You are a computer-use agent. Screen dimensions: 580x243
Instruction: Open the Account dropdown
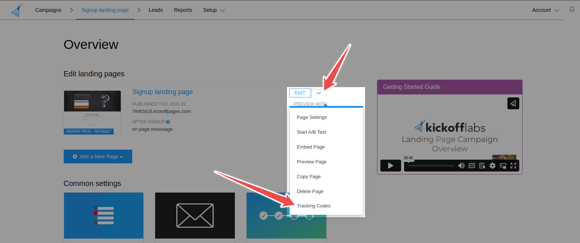pos(545,10)
